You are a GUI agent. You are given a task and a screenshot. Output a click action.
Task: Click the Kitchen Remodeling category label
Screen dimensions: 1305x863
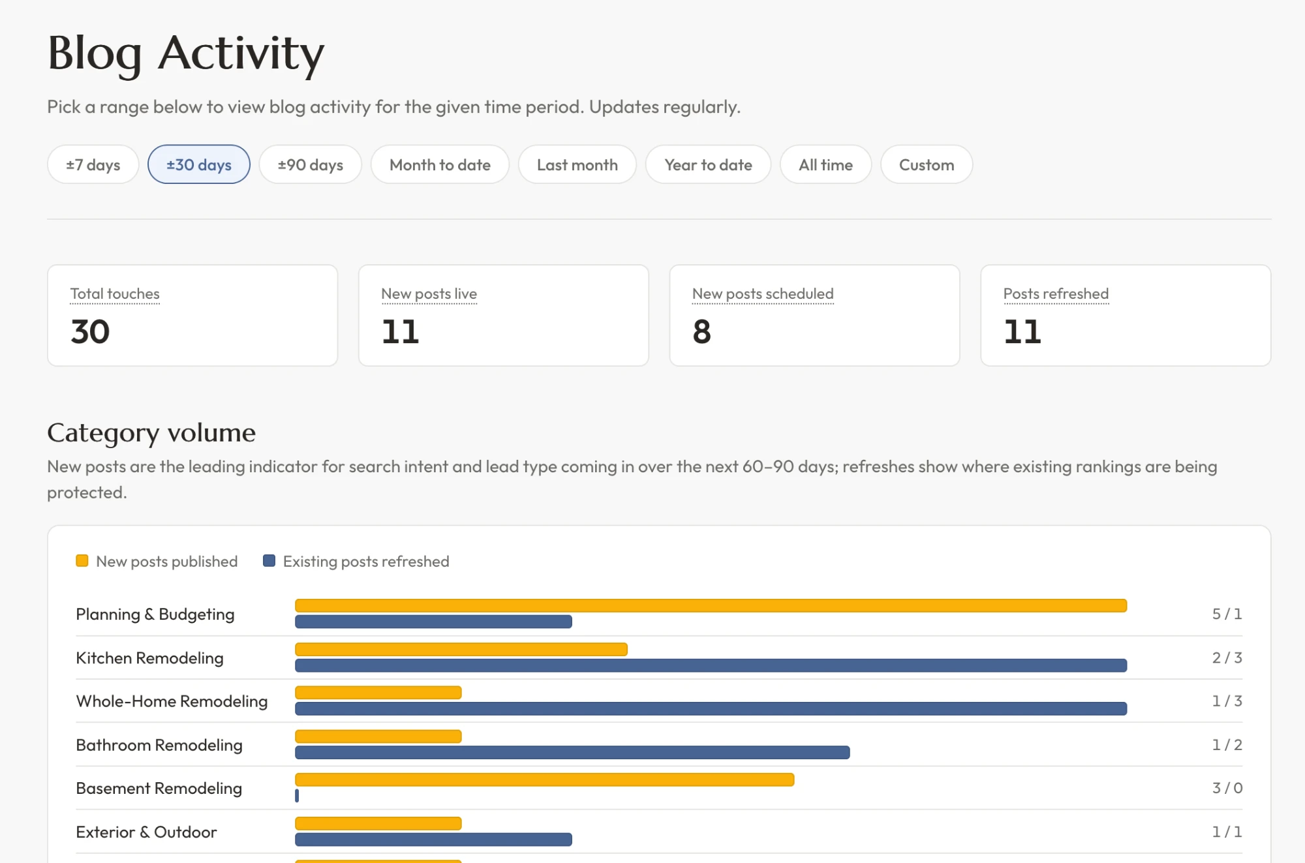point(149,658)
